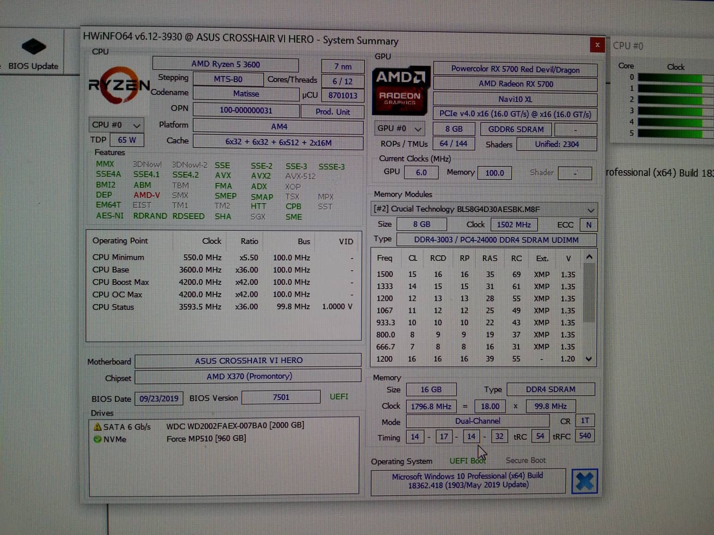The image size is (714, 535).
Task: Click the GPU clock 6.0 value
Action: click(x=421, y=172)
